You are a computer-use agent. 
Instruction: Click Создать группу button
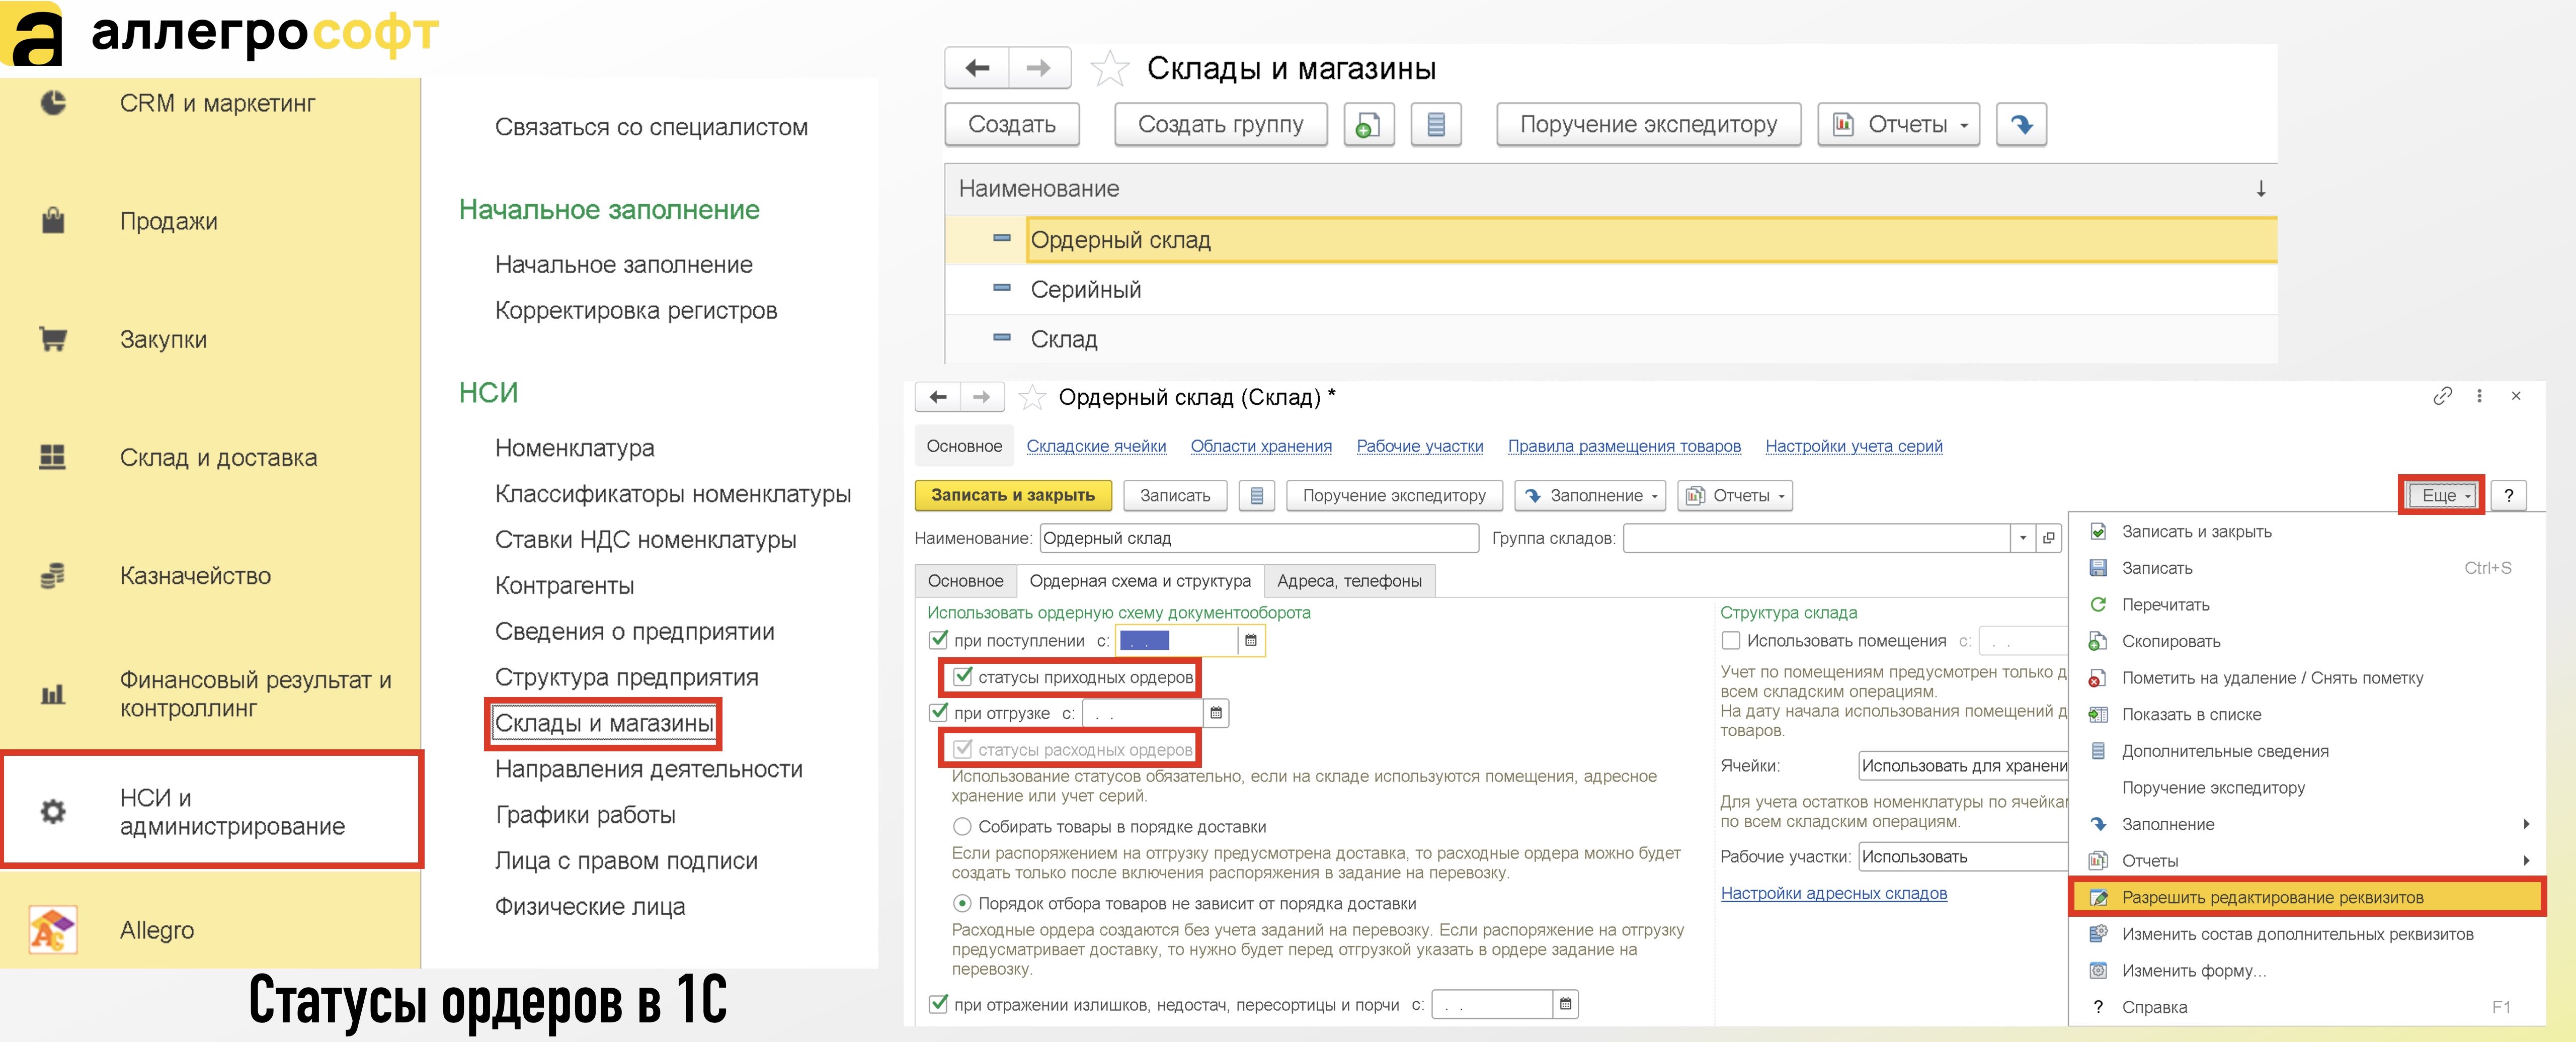pos(1221,124)
